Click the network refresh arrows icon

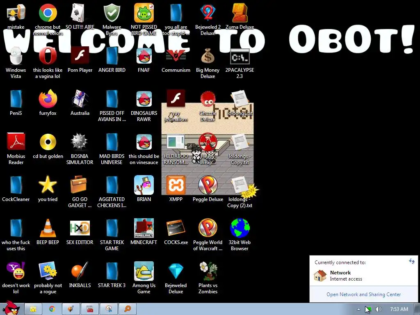point(412,261)
